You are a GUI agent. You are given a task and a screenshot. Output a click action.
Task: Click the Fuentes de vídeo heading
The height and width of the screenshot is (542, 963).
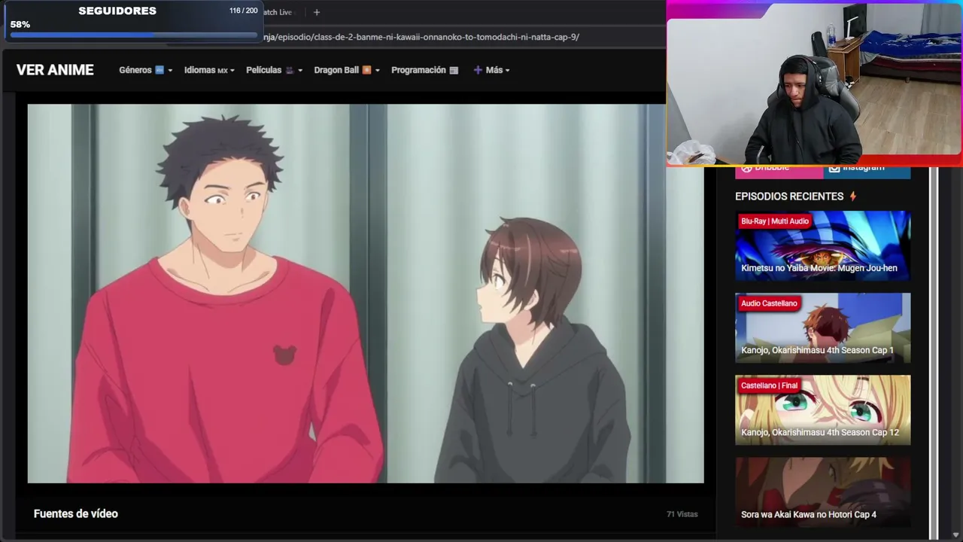[x=76, y=513]
